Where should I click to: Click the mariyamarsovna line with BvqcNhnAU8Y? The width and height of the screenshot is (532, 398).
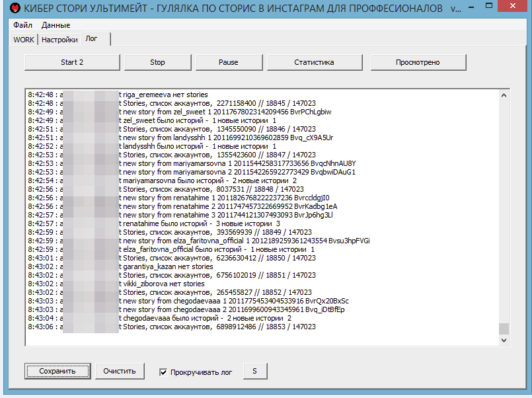point(192,163)
